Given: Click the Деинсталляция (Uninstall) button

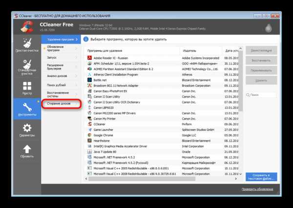Looking at the screenshot, I should click(261, 50).
